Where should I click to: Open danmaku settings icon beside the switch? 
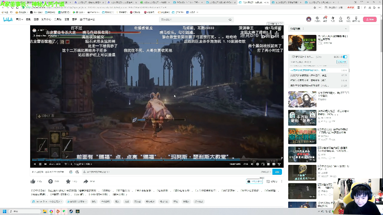[x=77, y=172]
